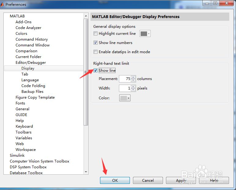Screen dimensions: 236x190
Task: Select GUIDE preferences
Action: pyautogui.click(x=21, y=115)
